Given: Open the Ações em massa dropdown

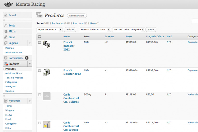Looking at the screenshot, I should tap(50, 30).
